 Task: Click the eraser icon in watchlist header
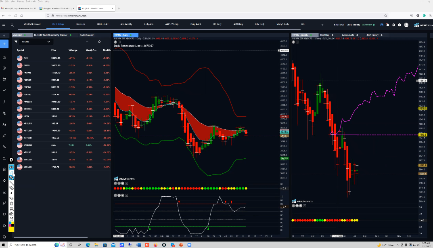(x=99, y=42)
